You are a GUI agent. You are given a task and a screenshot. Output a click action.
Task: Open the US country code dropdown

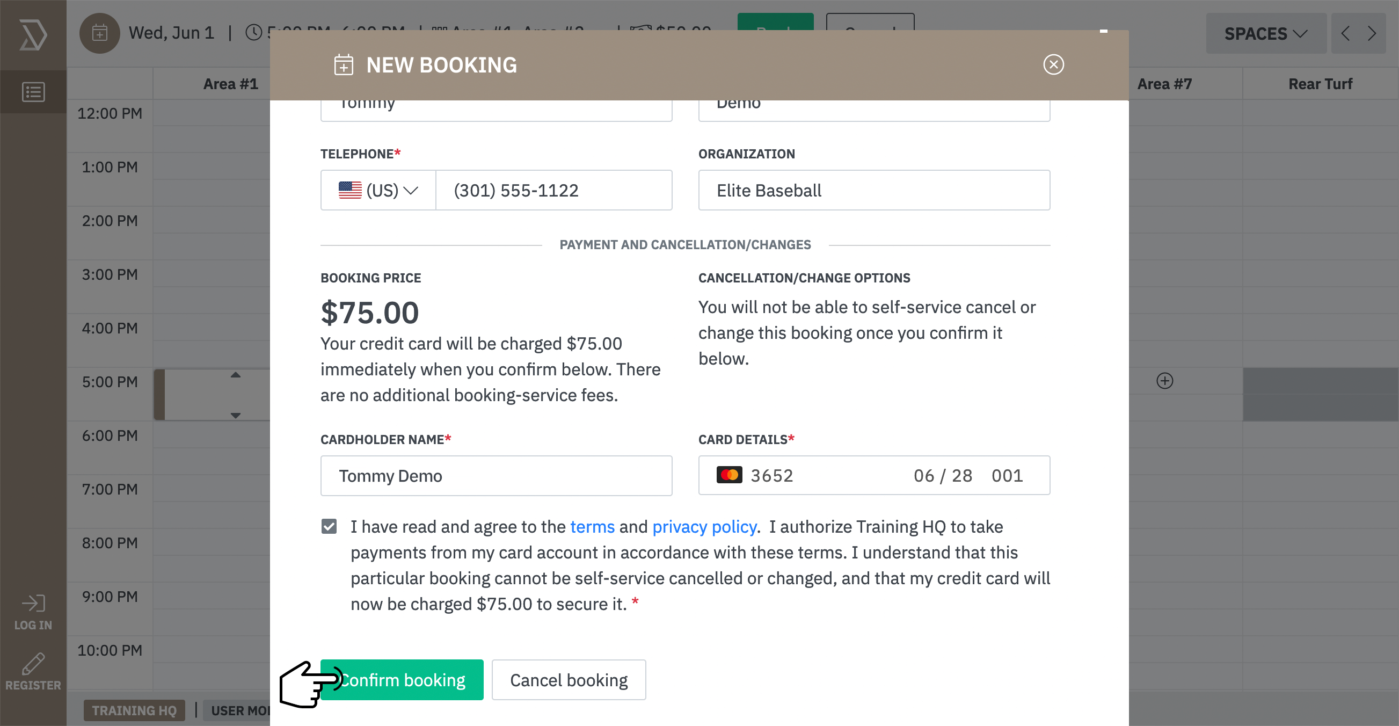coord(378,190)
